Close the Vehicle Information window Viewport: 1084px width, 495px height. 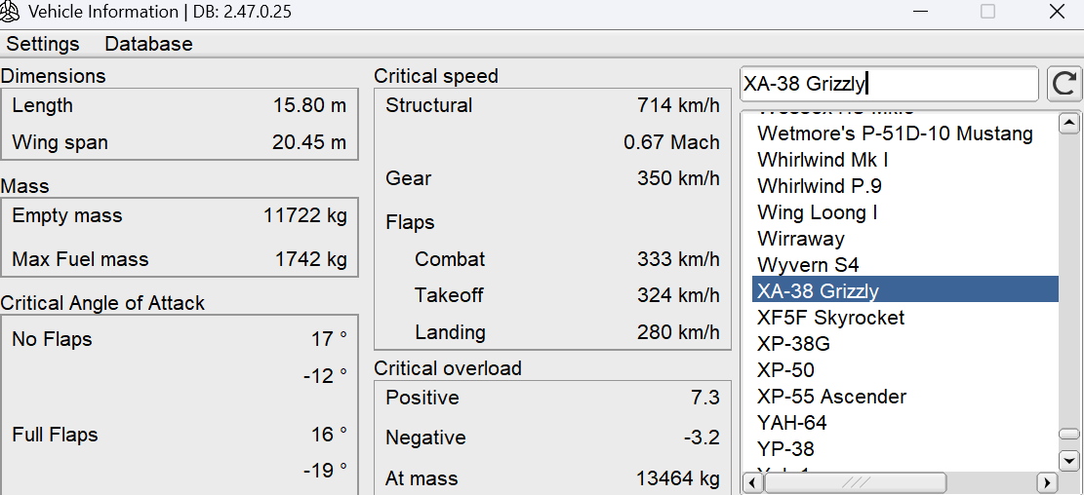pos(1057,12)
